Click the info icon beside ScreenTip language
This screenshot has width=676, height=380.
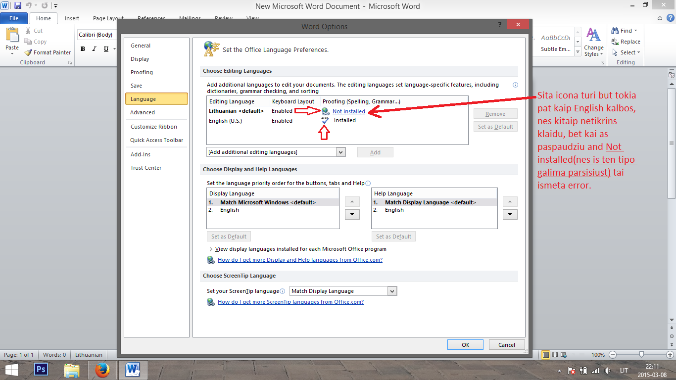click(283, 291)
